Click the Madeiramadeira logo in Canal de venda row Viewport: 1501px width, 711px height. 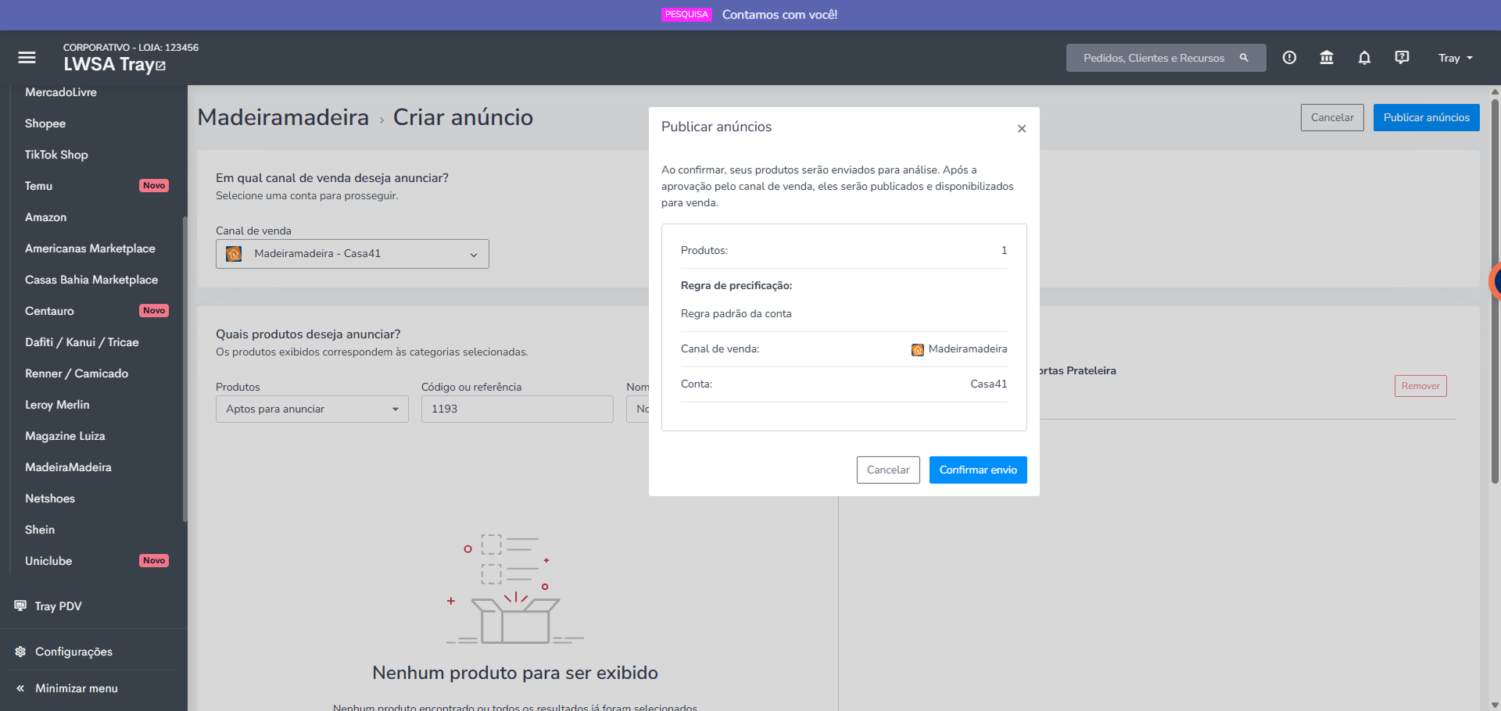click(x=918, y=349)
